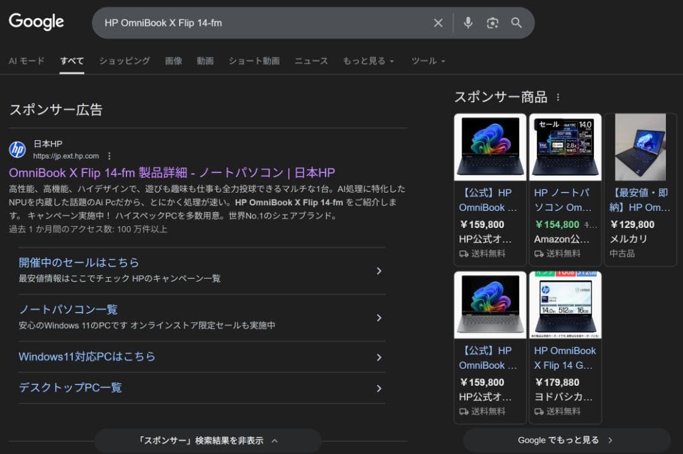Image resolution: width=683 pixels, height=454 pixels.
Task: Switch to the 画像 tab
Action: click(x=173, y=61)
